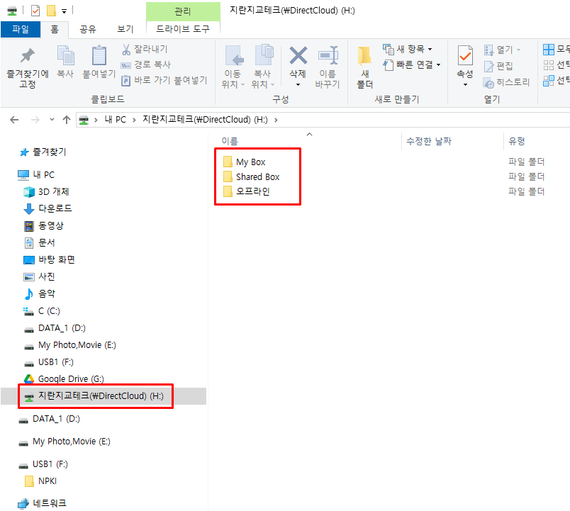This screenshot has width=570, height=511.
Task: Expand the 새 항목 dropdown
Action: (408, 49)
